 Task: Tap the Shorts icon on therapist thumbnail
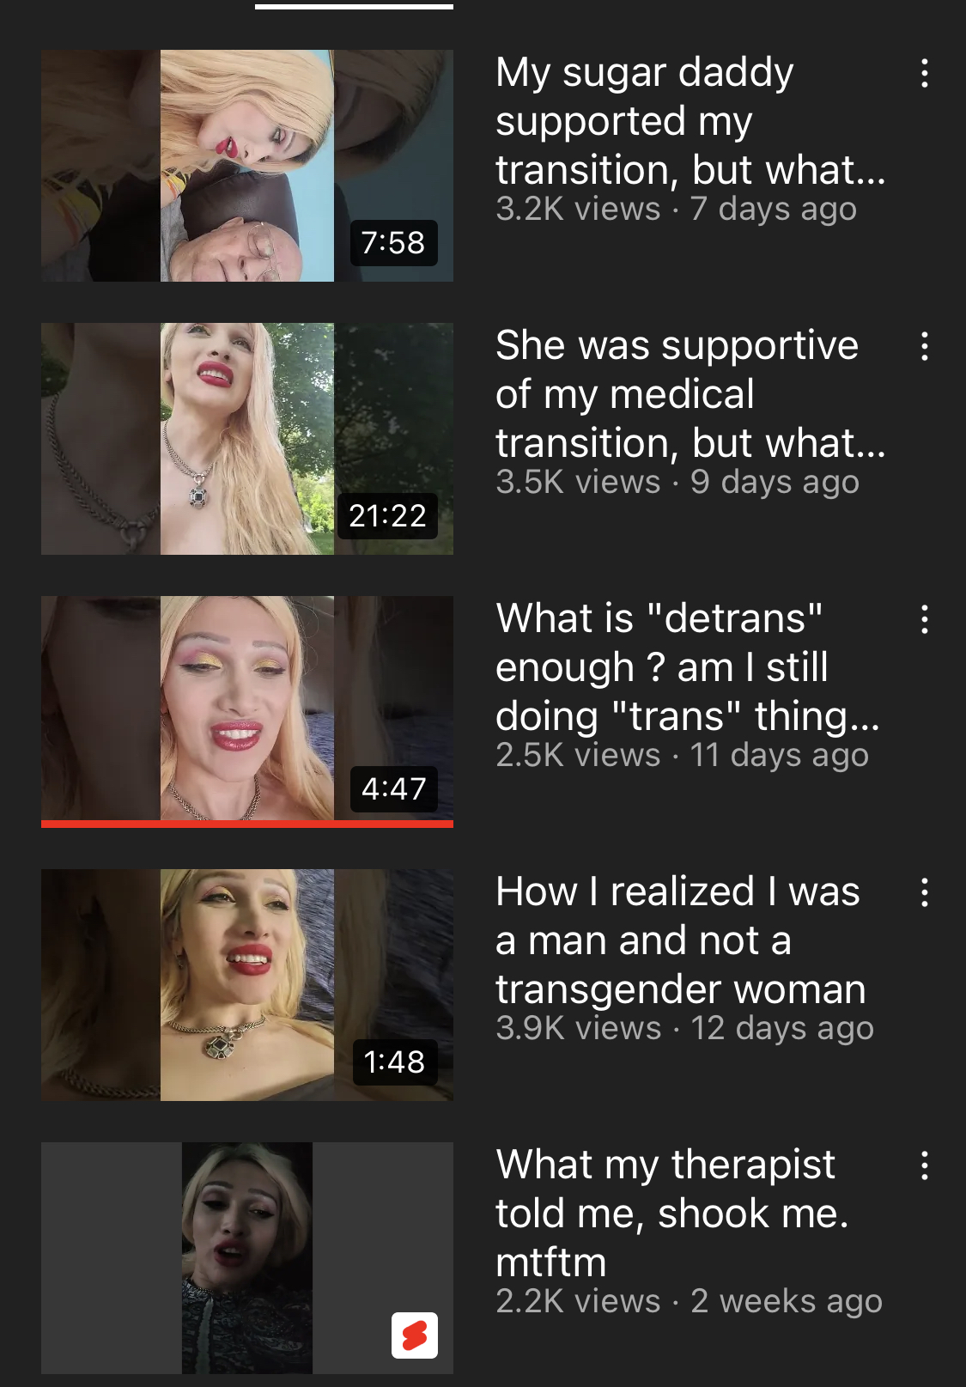[x=414, y=1335]
